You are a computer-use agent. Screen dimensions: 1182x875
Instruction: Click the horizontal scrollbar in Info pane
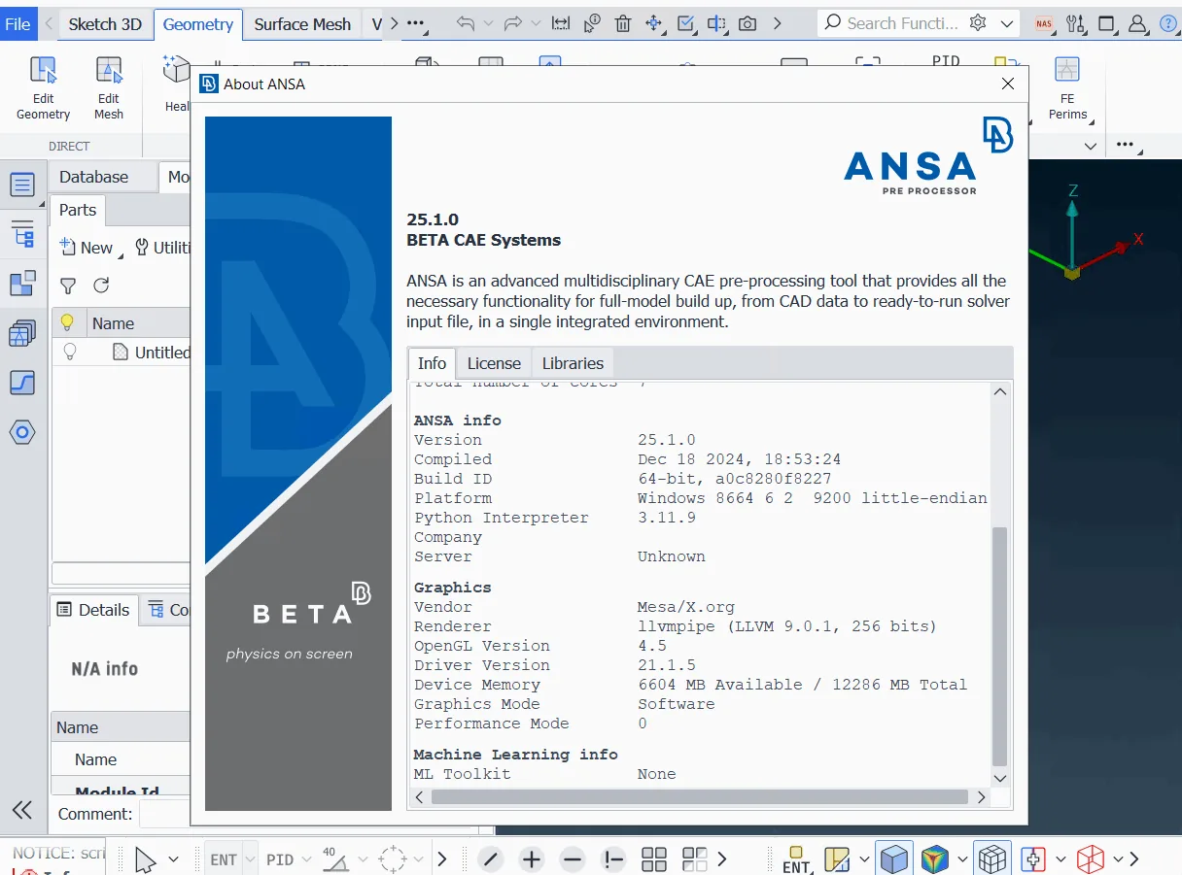point(700,797)
